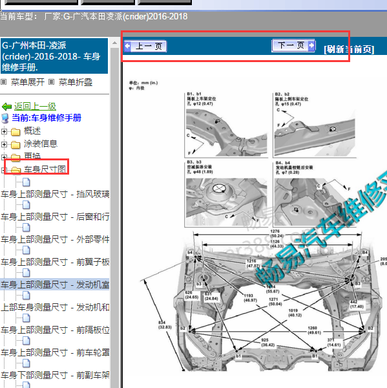Open 车身上部测量尺寸 - 前翼子板 page
The height and width of the screenshot is (388, 387).
click(x=55, y=263)
